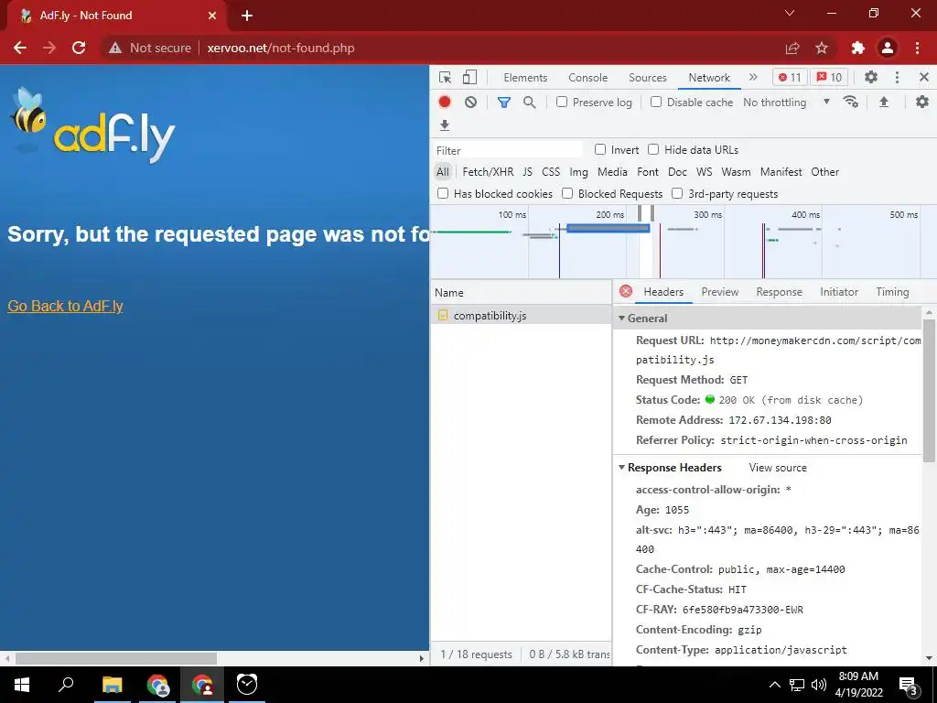Open the Timing tab
The image size is (937, 703).
(892, 292)
